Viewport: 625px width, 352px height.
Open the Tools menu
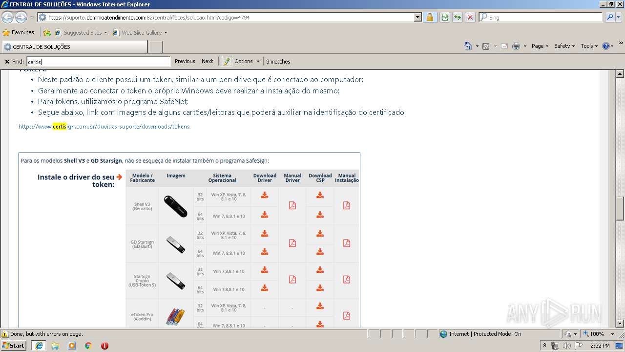(589, 46)
